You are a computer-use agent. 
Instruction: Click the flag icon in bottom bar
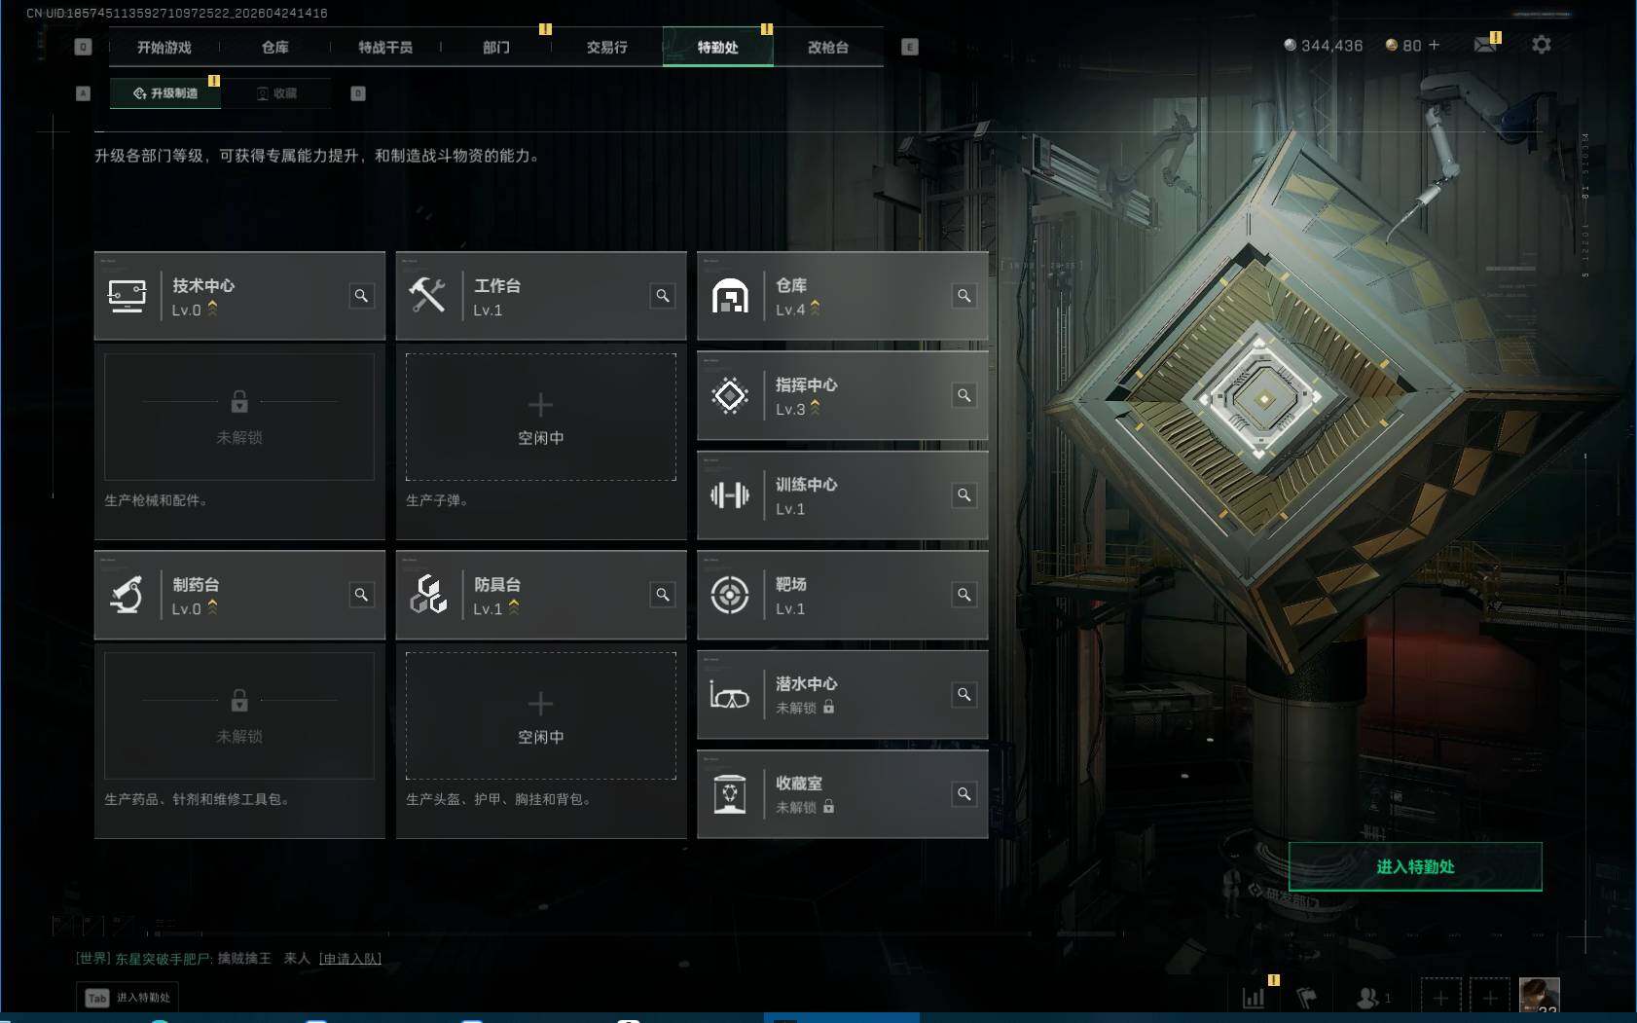coord(1307,998)
